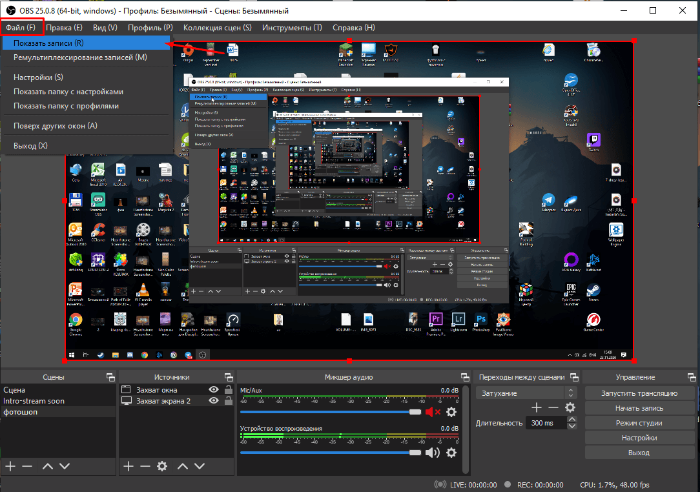Viewport: 700px width, 492px height.
Task: Click the Устройство воспроизведения volume slider
Action: tap(331, 452)
